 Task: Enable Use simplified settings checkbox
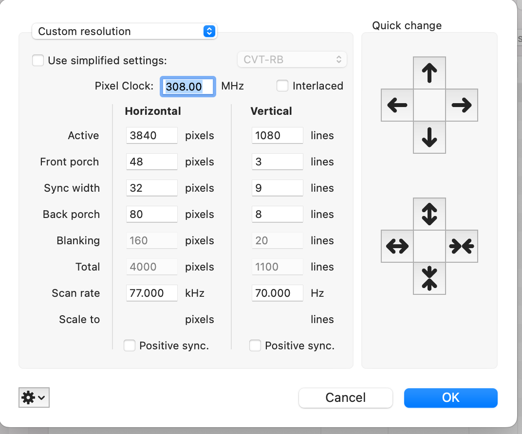tap(38, 60)
